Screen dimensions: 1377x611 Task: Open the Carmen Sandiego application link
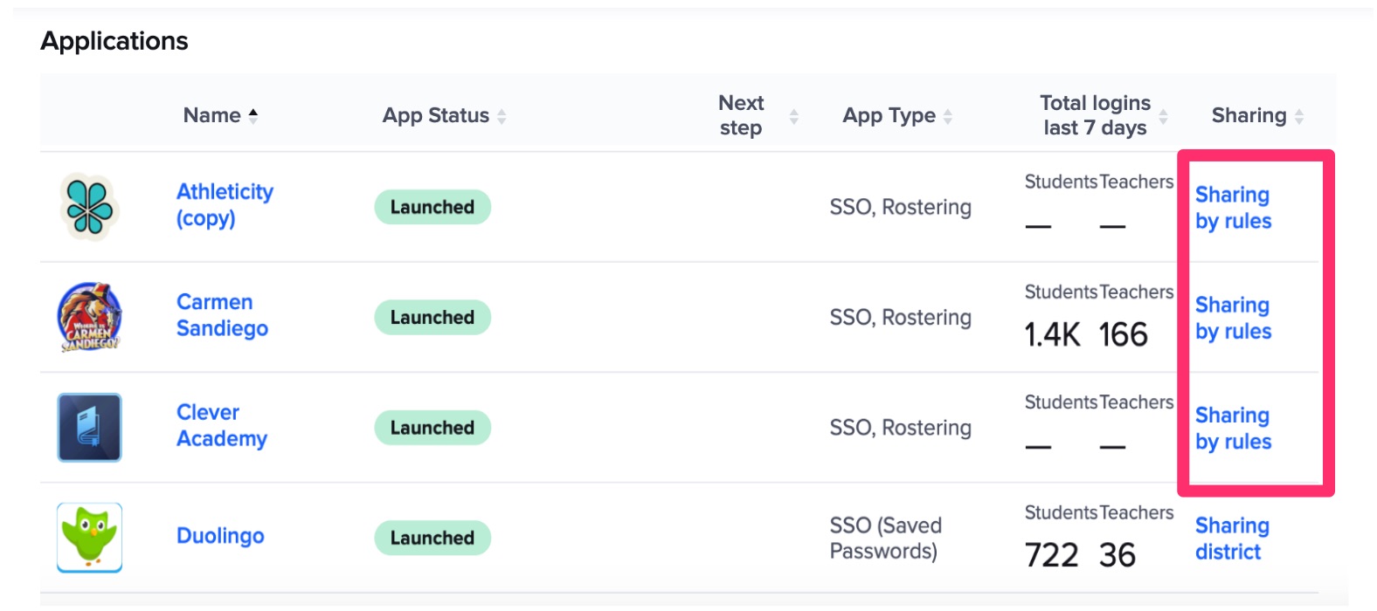tap(222, 315)
